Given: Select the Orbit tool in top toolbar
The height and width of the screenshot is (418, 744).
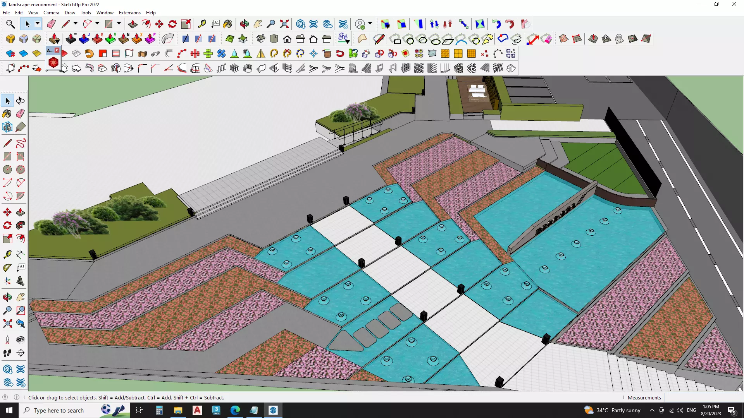Looking at the screenshot, I should [244, 24].
